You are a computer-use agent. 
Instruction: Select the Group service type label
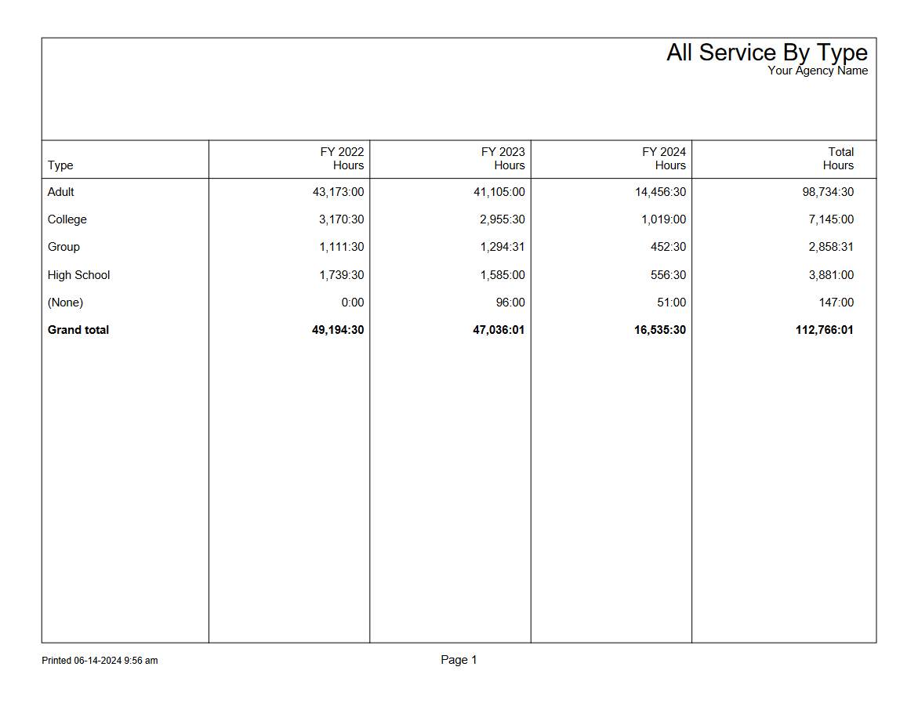[63, 247]
